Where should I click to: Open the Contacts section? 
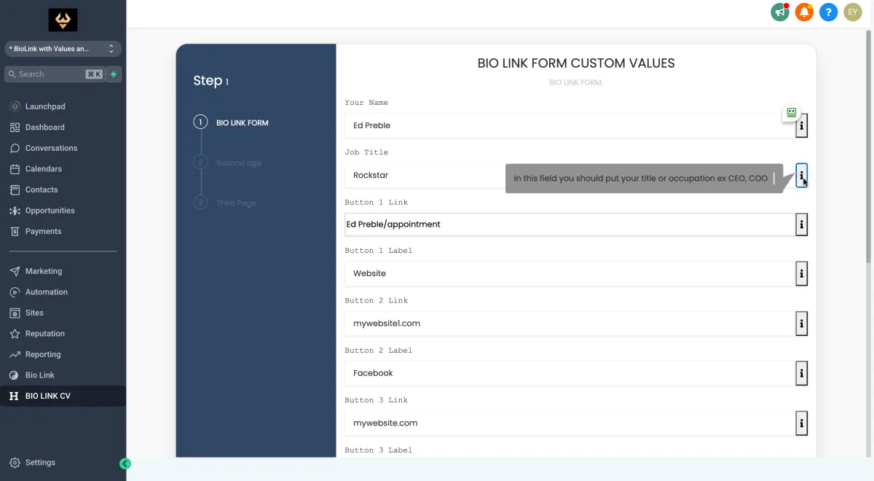pos(41,189)
